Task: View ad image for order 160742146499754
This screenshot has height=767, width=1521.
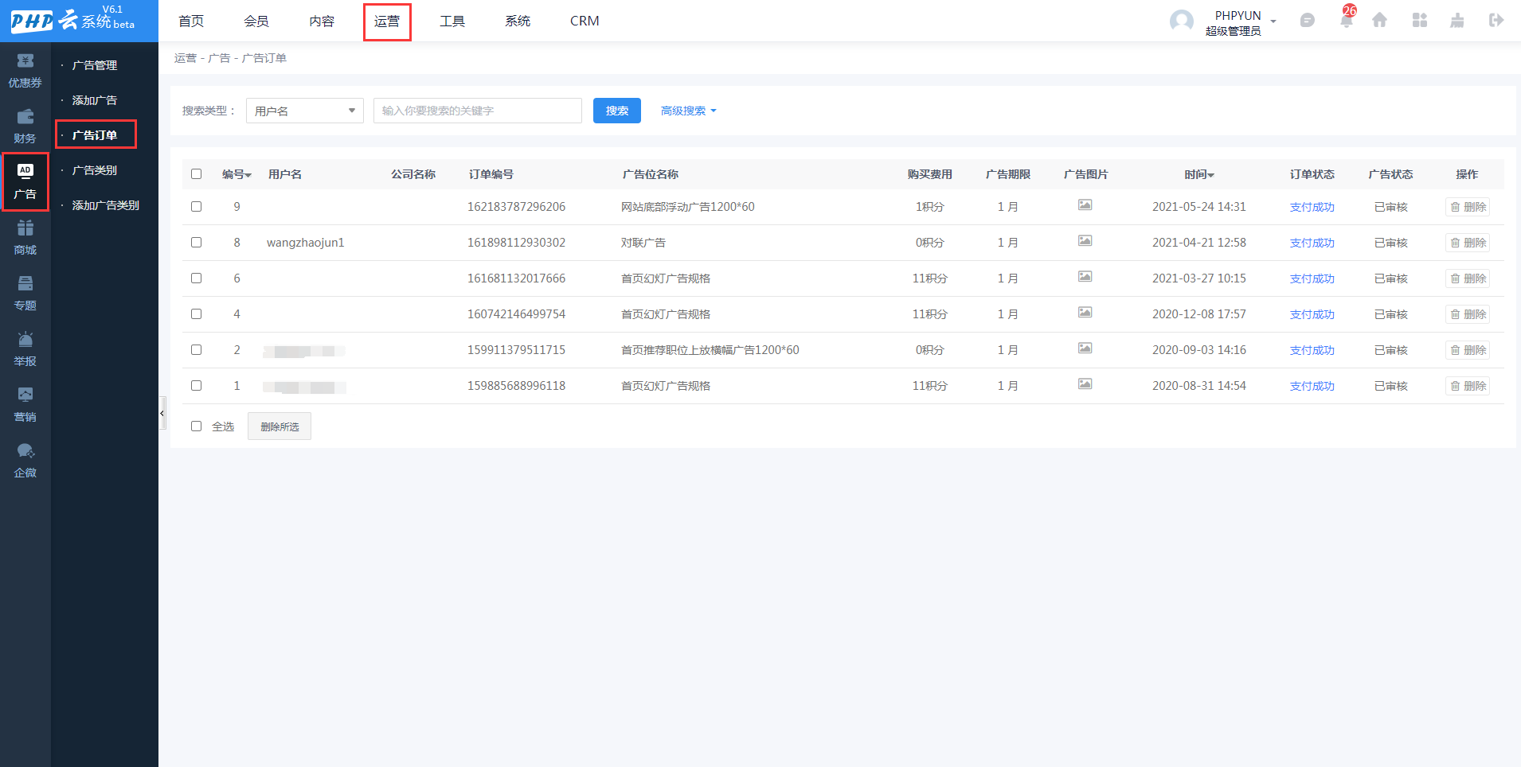Action: pyautogui.click(x=1085, y=313)
